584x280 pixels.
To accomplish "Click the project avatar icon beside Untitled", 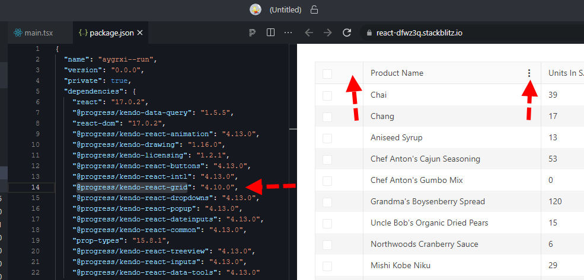I will click(x=255, y=9).
